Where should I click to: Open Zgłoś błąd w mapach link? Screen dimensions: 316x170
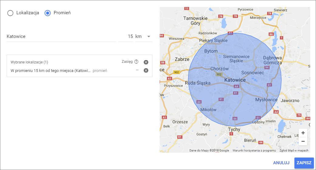coord(294,151)
